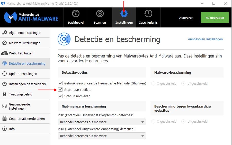The image size is (232, 145).
Task: Switch to the Instellingen tab
Action: coord(124,17)
